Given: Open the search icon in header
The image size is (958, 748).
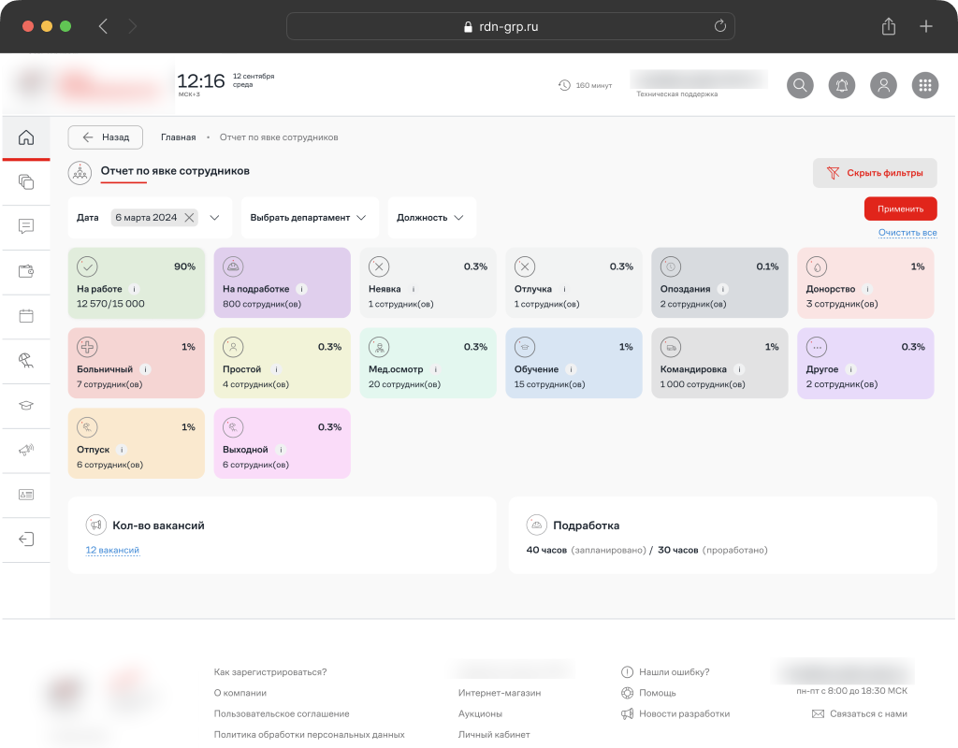Looking at the screenshot, I should [x=800, y=85].
